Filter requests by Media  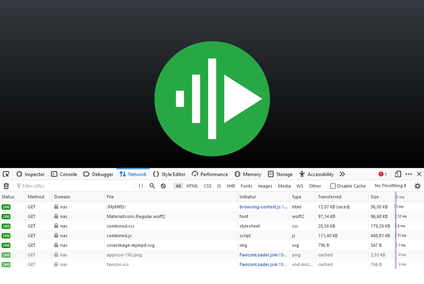point(284,186)
